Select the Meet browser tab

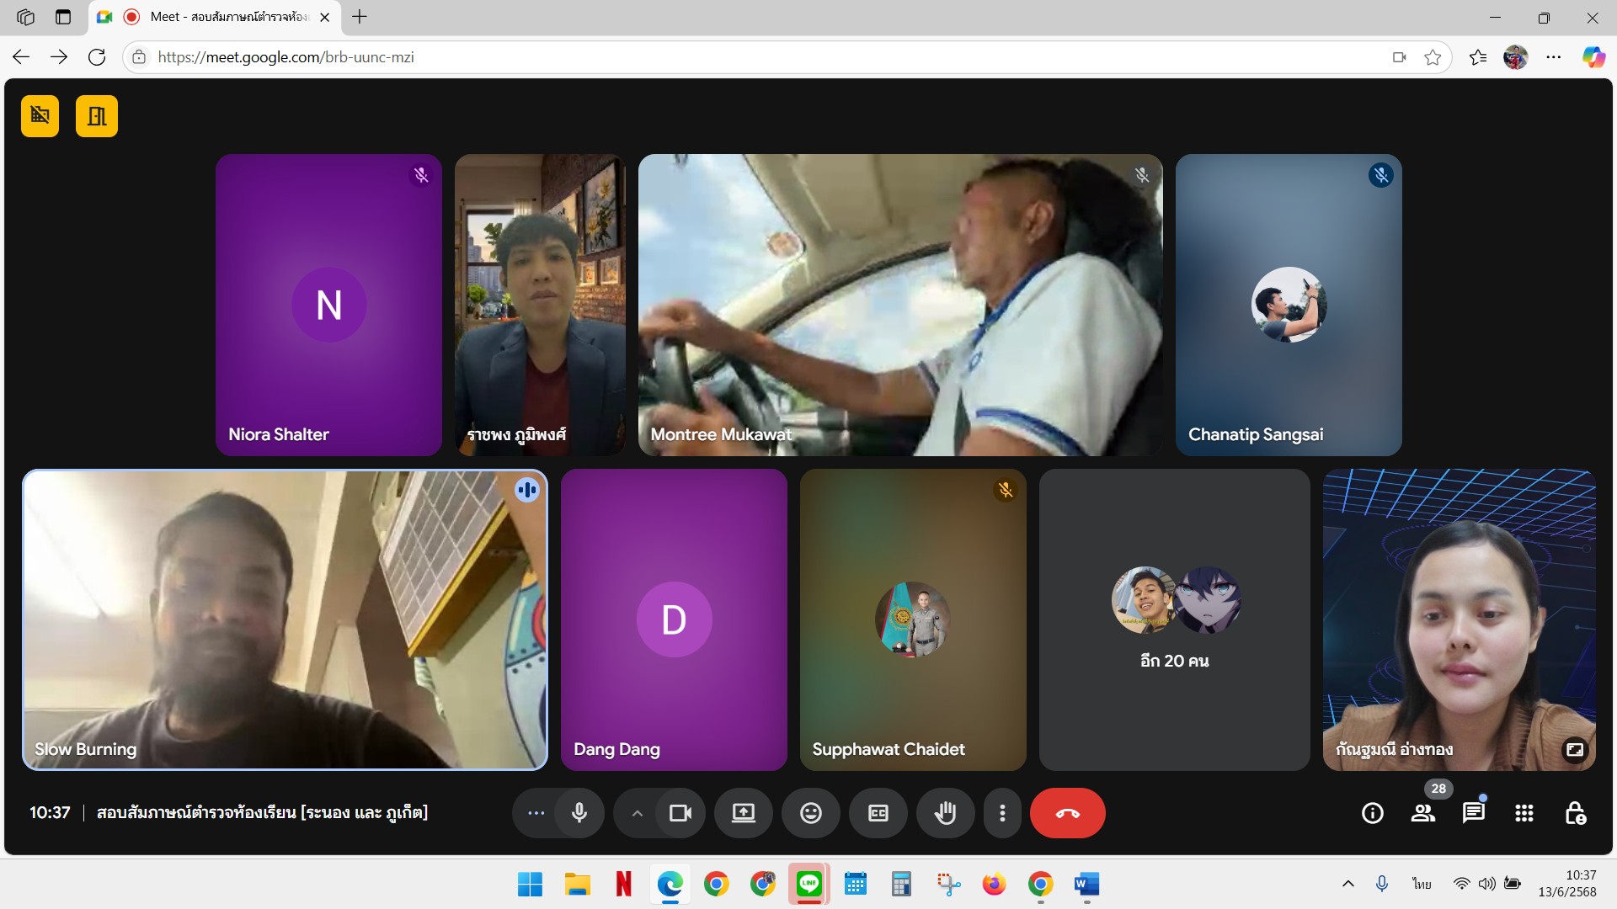tap(219, 17)
